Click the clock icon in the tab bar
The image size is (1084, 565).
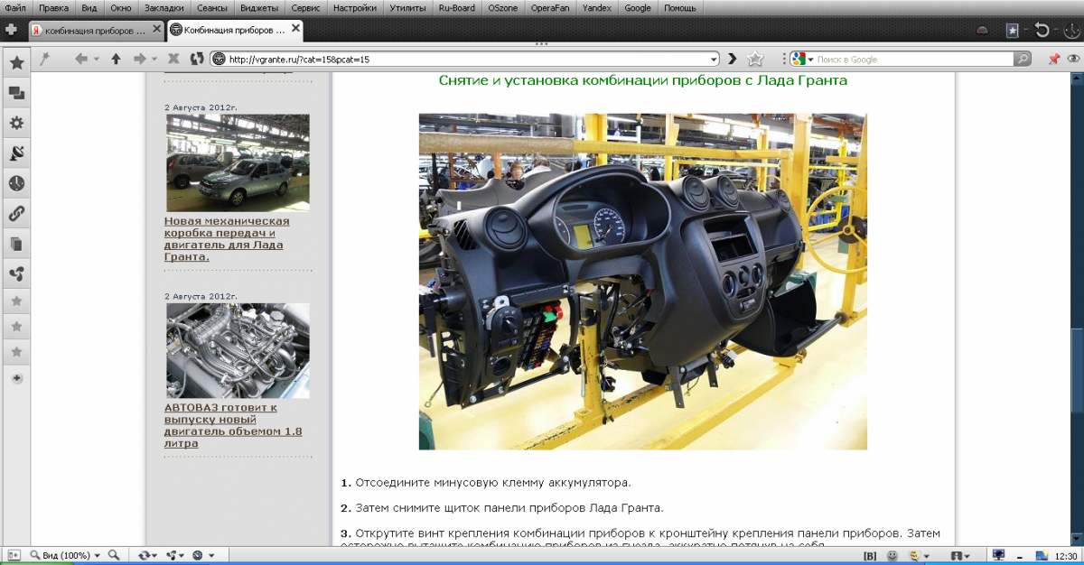1072,30
